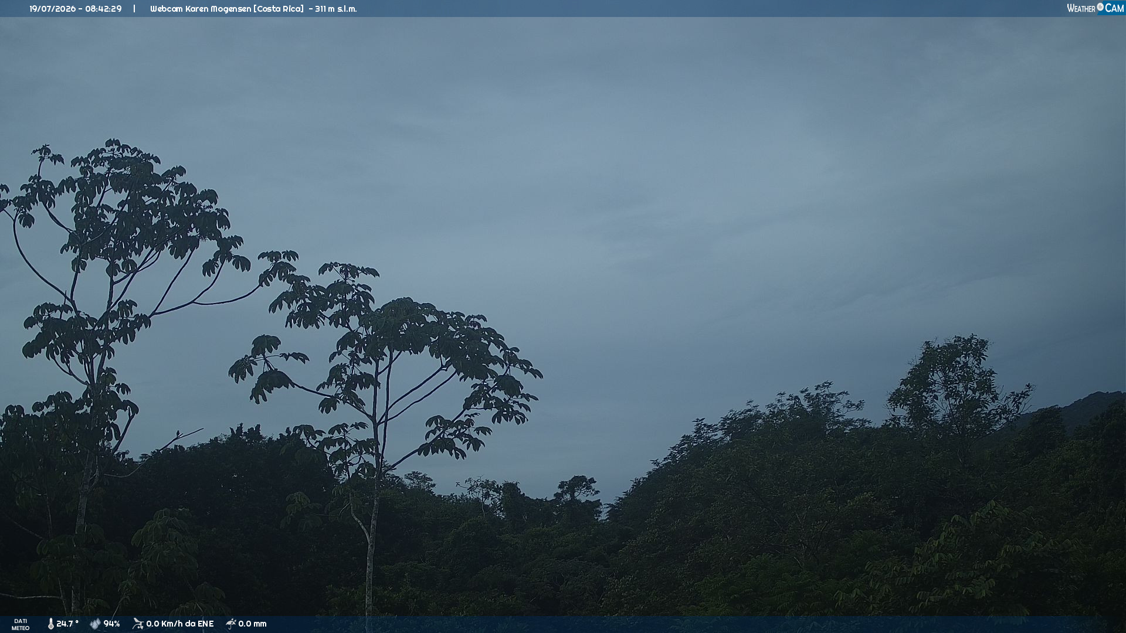Click the wind vane icon
Screen dimensions: 1126x633
coord(138,624)
